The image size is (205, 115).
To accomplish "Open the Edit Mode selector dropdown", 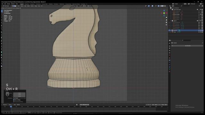I will point(7,6).
